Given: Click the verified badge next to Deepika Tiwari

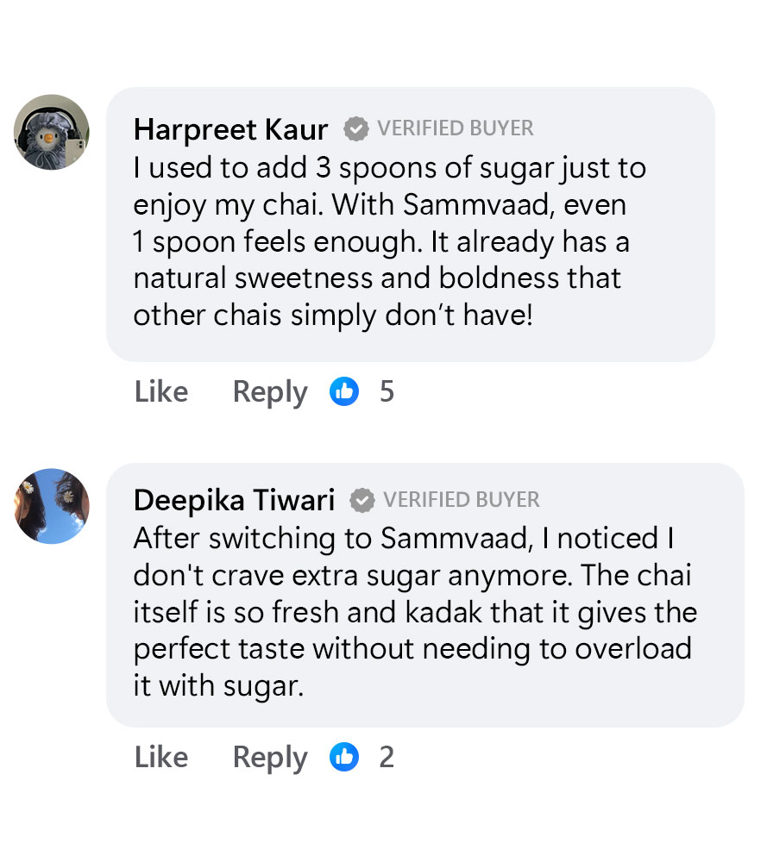Looking at the screenshot, I should click(362, 500).
